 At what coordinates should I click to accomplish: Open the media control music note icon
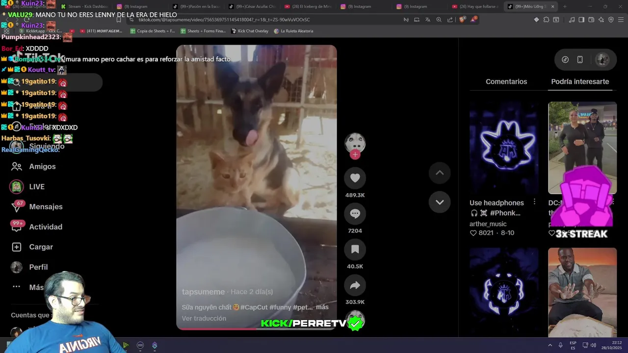tap(572, 20)
